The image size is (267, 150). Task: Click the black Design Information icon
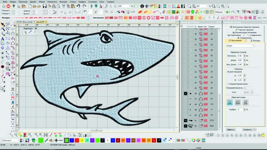tap(142, 6)
